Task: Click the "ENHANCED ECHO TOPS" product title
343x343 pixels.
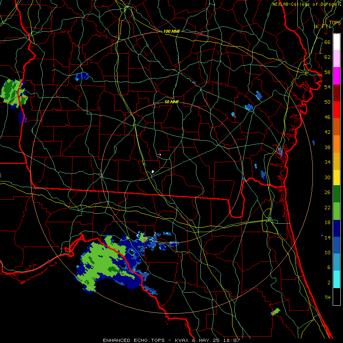Action: (134, 340)
